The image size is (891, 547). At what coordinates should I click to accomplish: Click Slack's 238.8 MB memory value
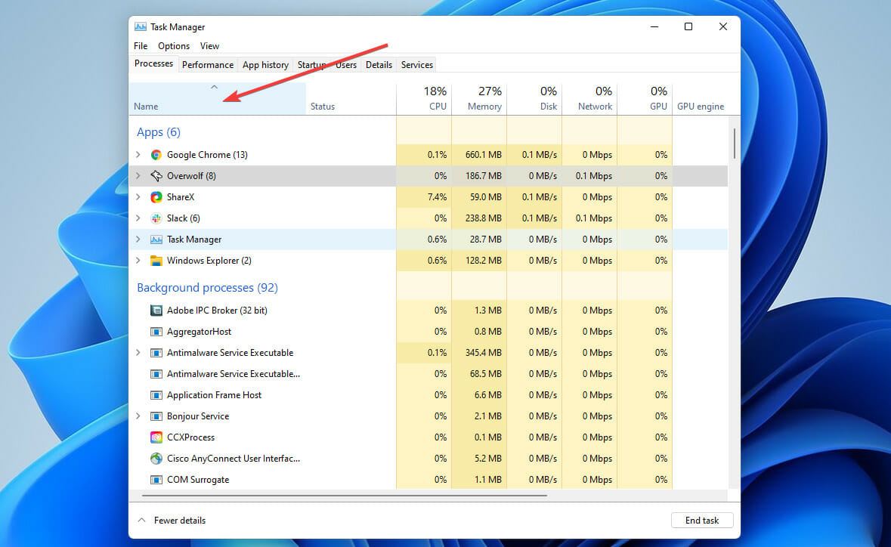(484, 218)
